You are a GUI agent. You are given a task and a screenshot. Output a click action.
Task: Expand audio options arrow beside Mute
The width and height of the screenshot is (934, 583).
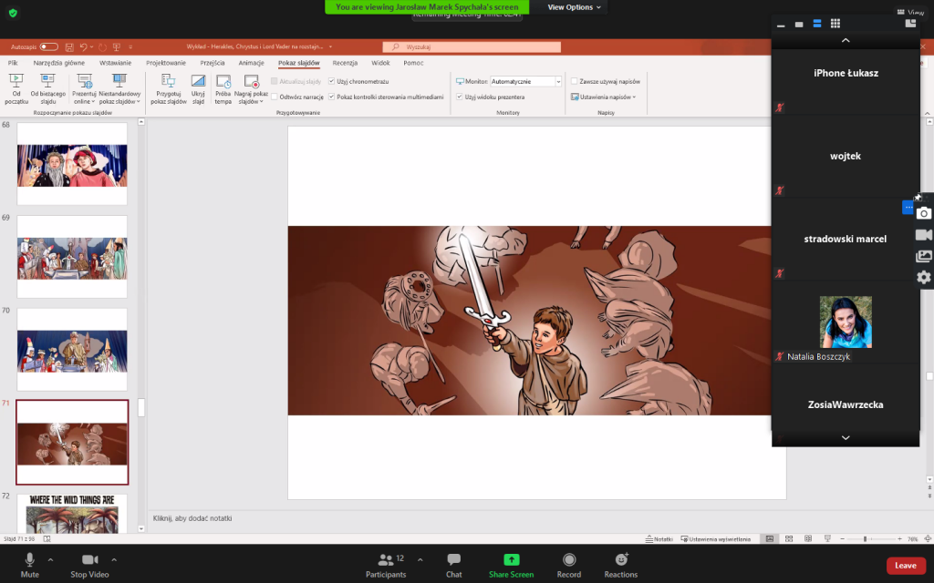[x=50, y=559]
